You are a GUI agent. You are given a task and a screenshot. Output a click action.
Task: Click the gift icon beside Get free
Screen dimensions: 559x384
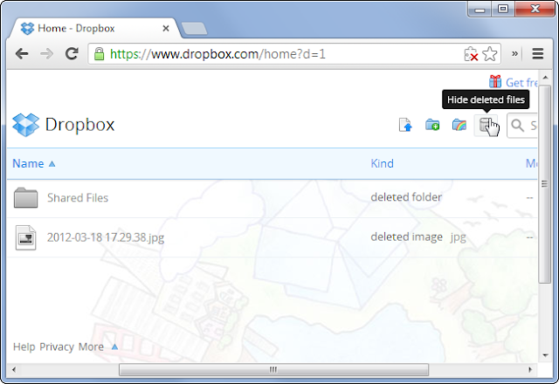tap(495, 81)
